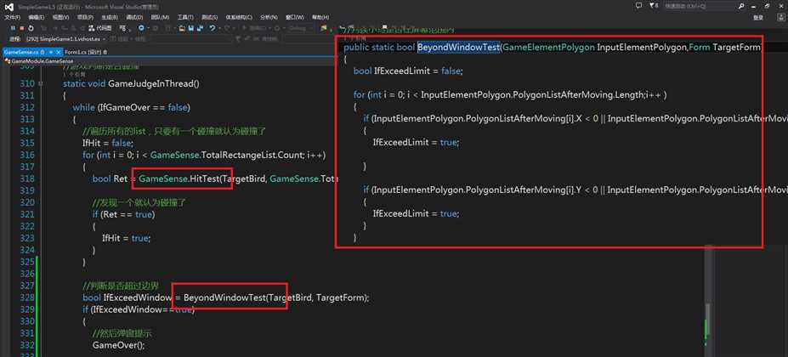Click comment //然后弹窗提示

point(122,333)
